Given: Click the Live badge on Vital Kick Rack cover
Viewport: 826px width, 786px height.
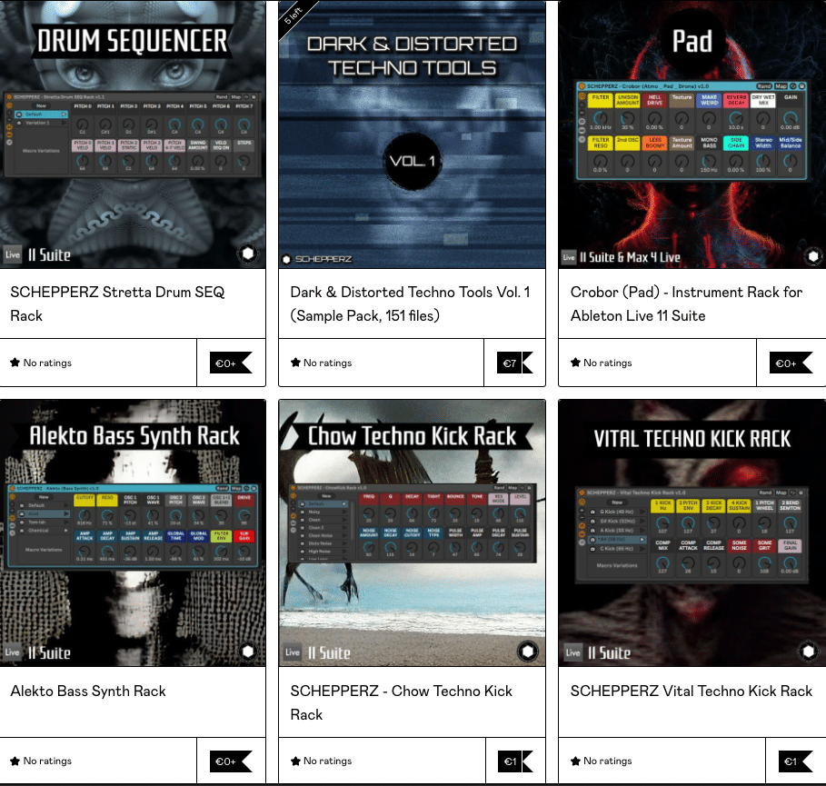Looking at the screenshot, I should [x=573, y=652].
